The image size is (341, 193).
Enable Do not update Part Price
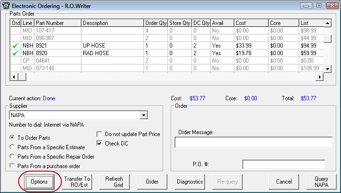coord(99,134)
